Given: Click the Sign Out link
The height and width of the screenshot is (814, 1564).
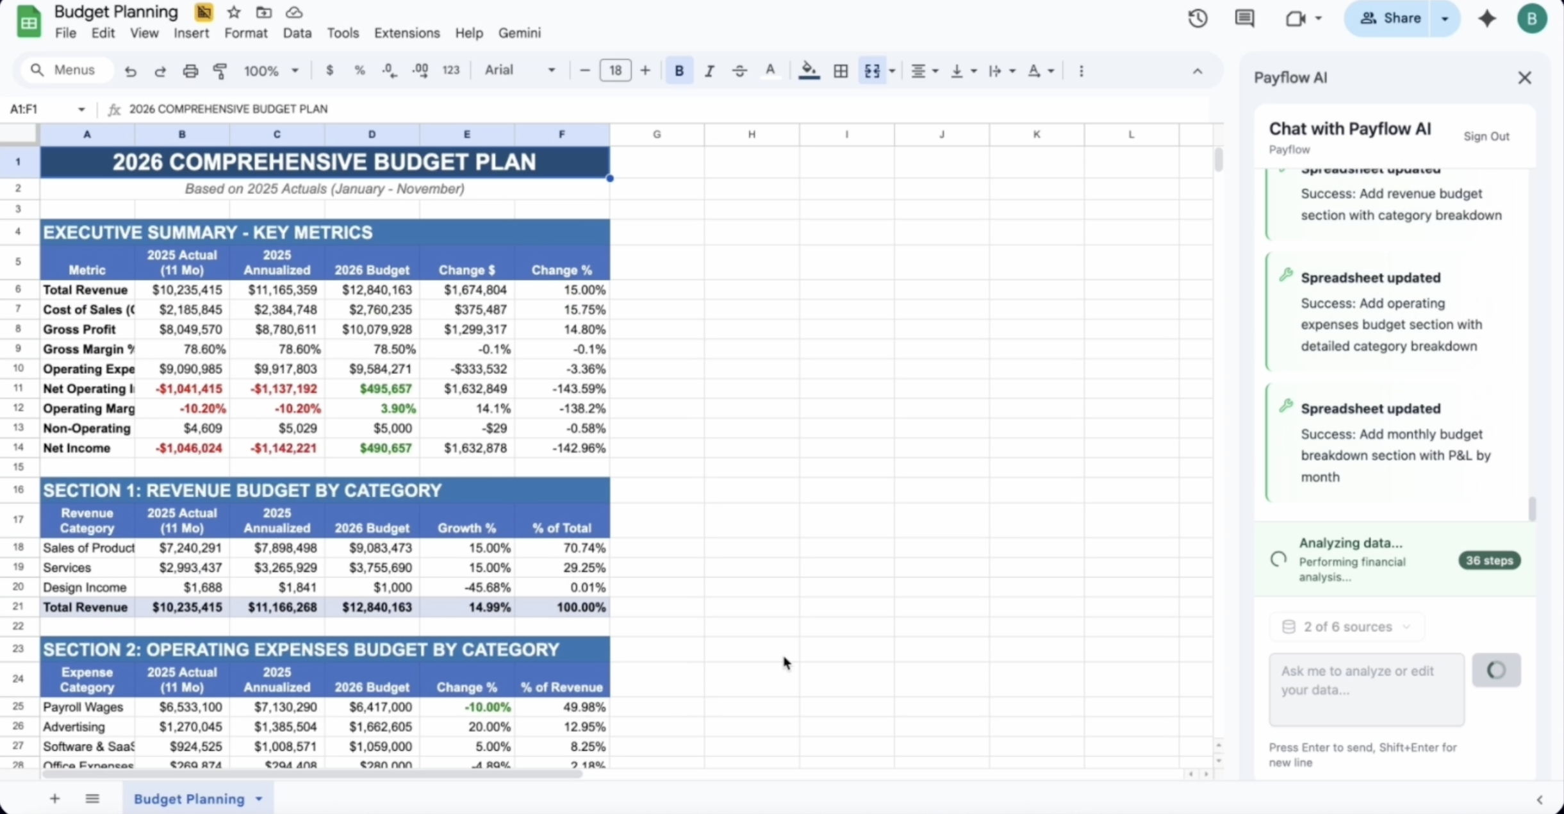Looking at the screenshot, I should coord(1486,137).
